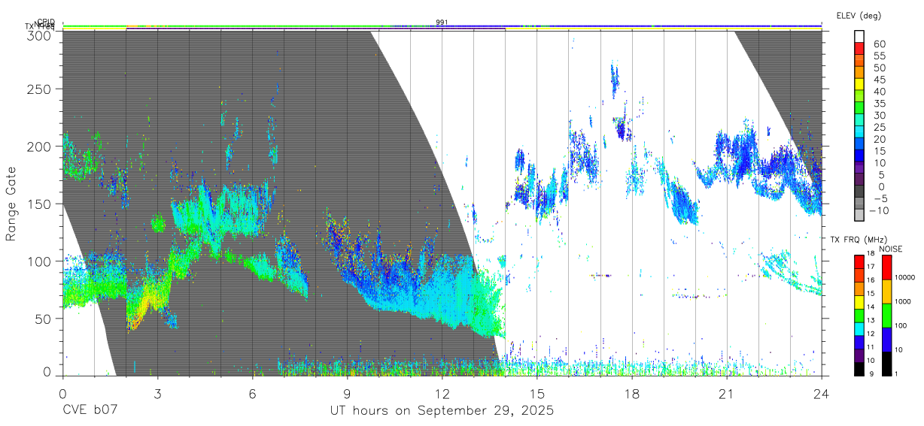
Task: Click the '15' tick on UT hours axis
Action: pyautogui.click(x=537, y=393)
